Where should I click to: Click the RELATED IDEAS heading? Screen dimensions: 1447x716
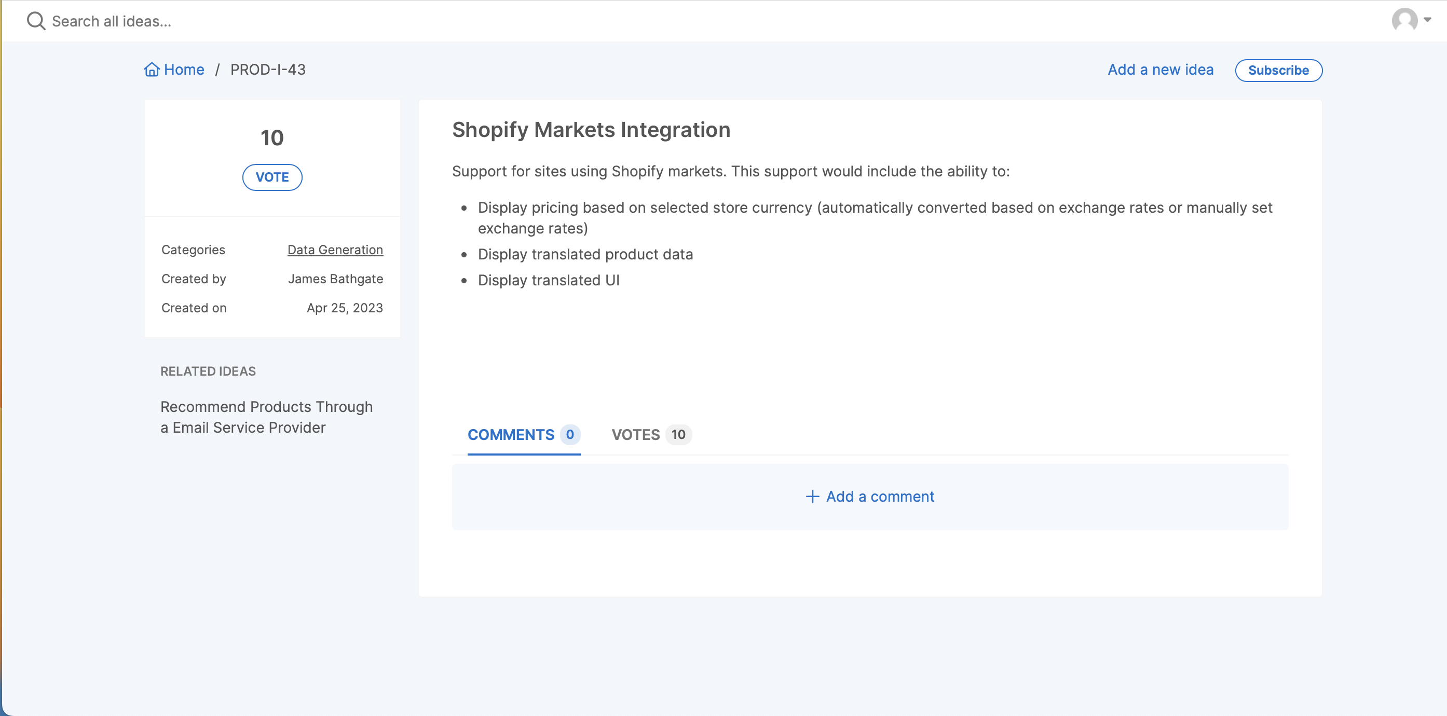209,371
